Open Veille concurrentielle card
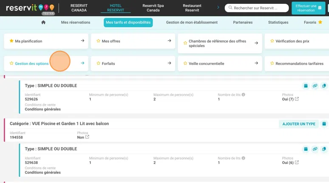This screenshot has height=183, width=329. tap(220, 64)
